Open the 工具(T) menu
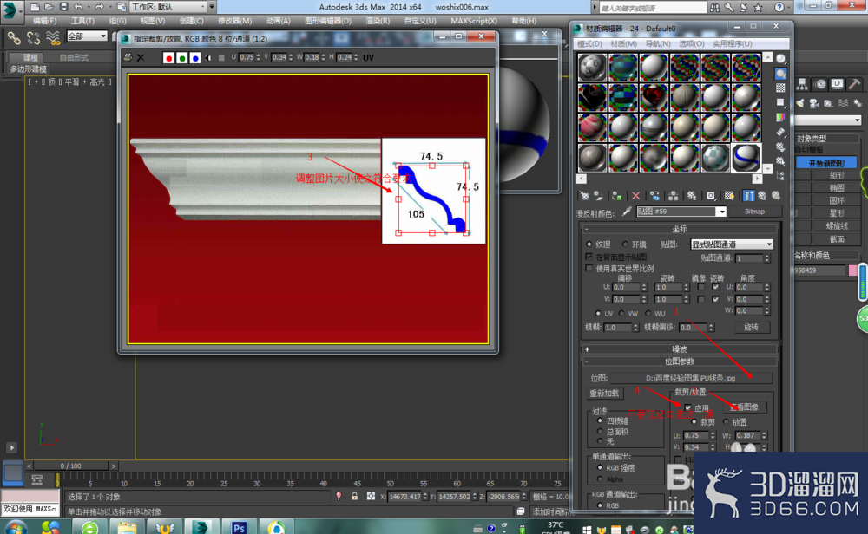 (82, 21)
